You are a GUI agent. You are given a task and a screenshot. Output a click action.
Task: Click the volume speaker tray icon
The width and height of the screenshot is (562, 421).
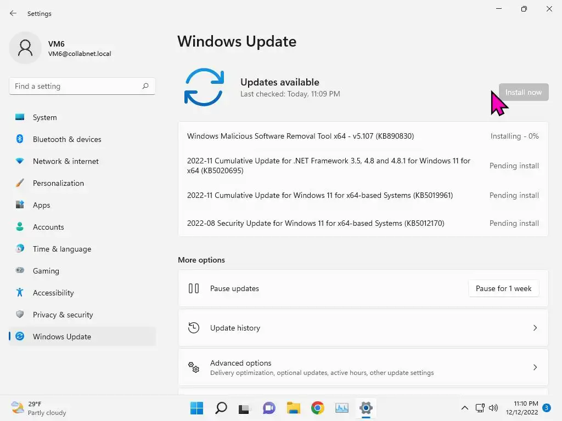click(493, 408)
